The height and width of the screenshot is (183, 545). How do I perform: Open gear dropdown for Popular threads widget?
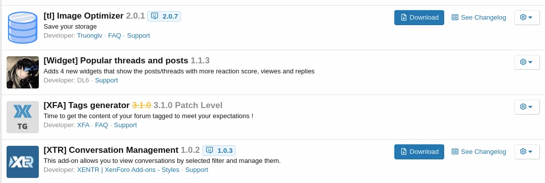(x=526, y=62)
